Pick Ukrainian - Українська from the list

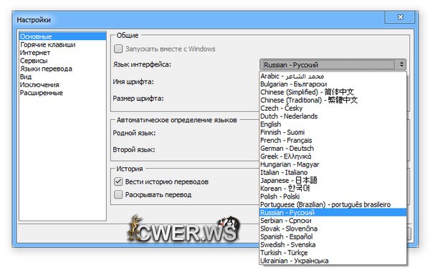333,261
